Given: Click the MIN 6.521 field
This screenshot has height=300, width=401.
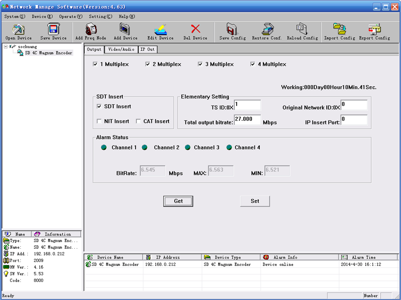Looking at the screenshot, I should coord(277,171).
